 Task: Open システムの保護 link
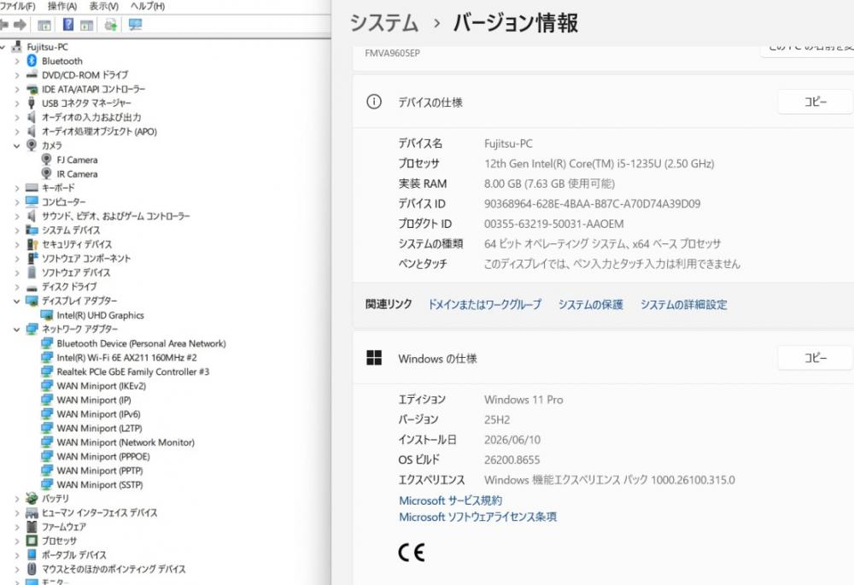tap(590, 305)
